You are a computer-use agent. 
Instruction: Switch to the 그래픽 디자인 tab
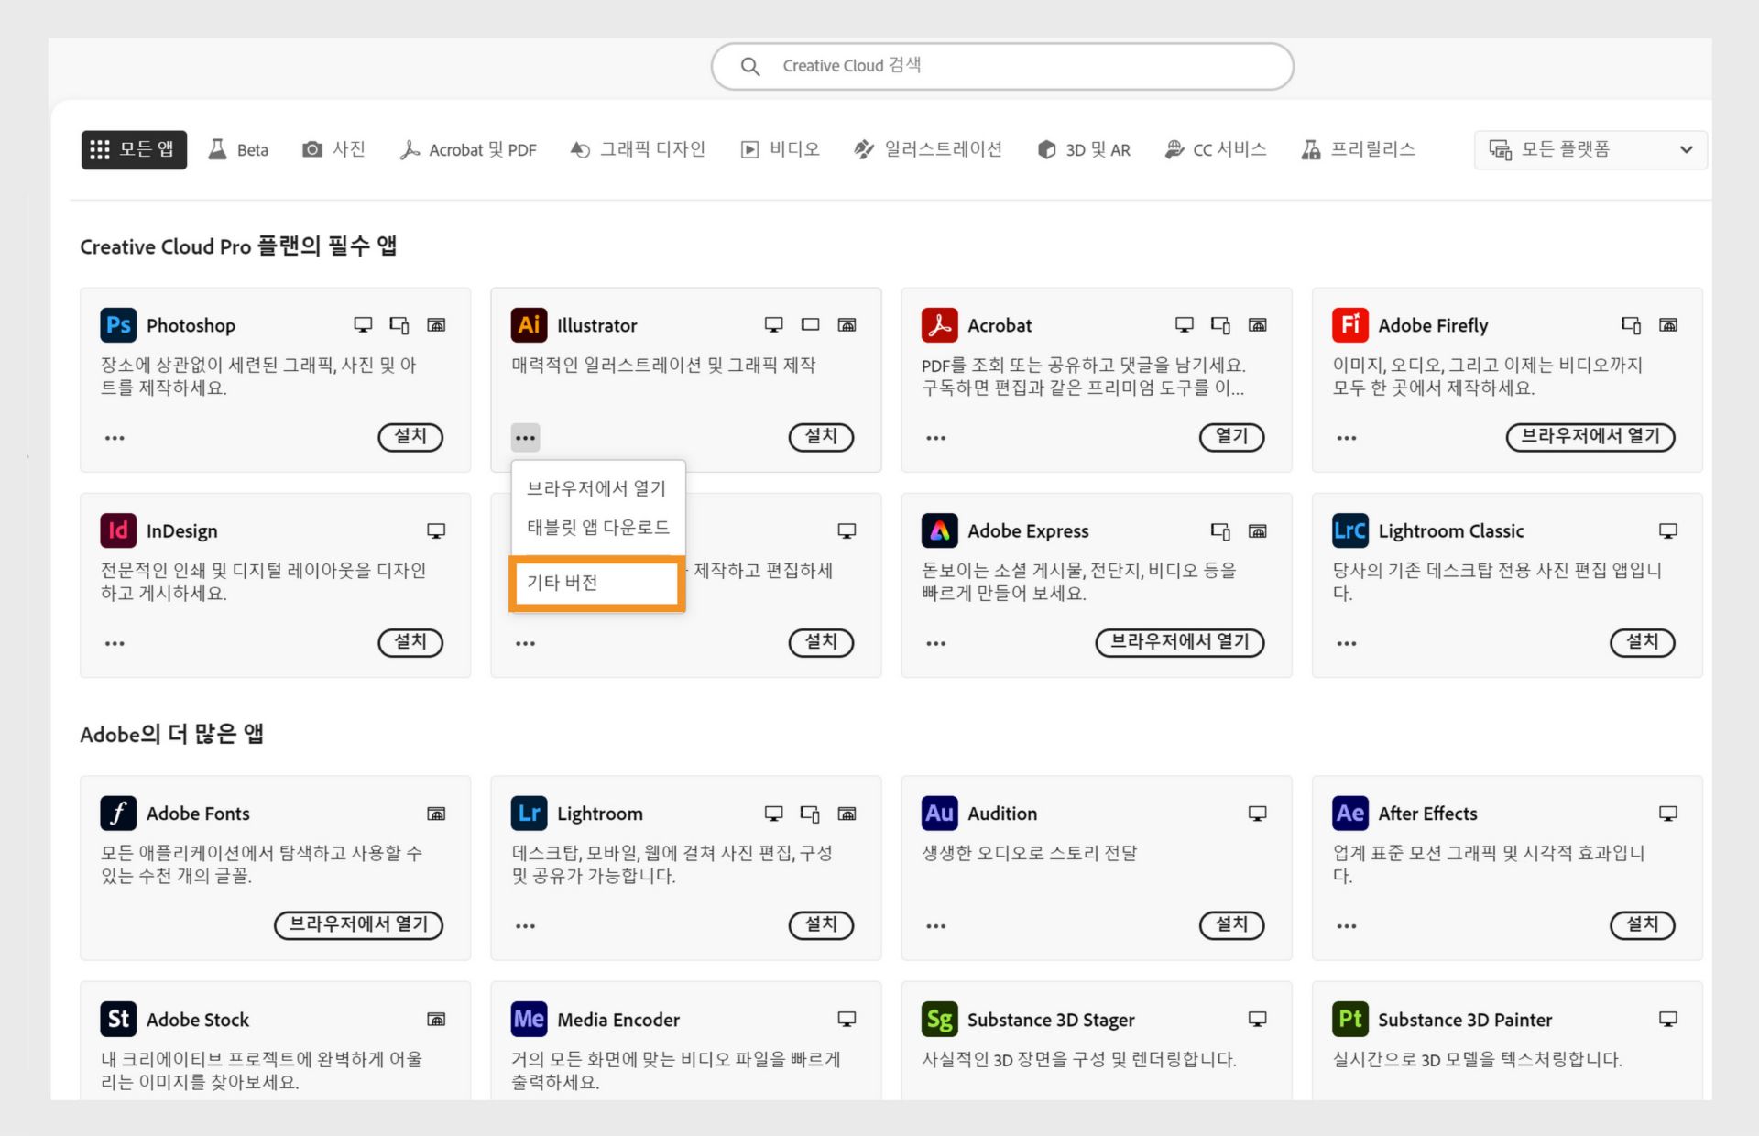638,149
